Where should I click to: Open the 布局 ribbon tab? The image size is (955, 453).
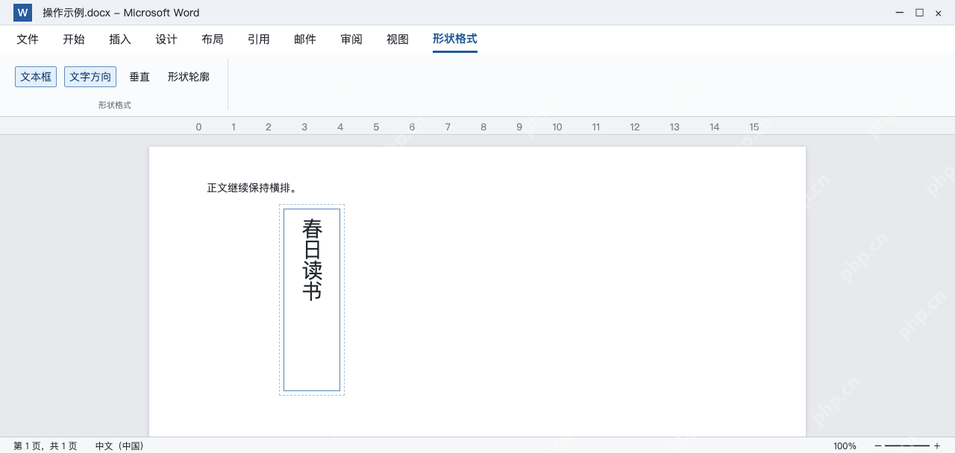tap(213, 39)
